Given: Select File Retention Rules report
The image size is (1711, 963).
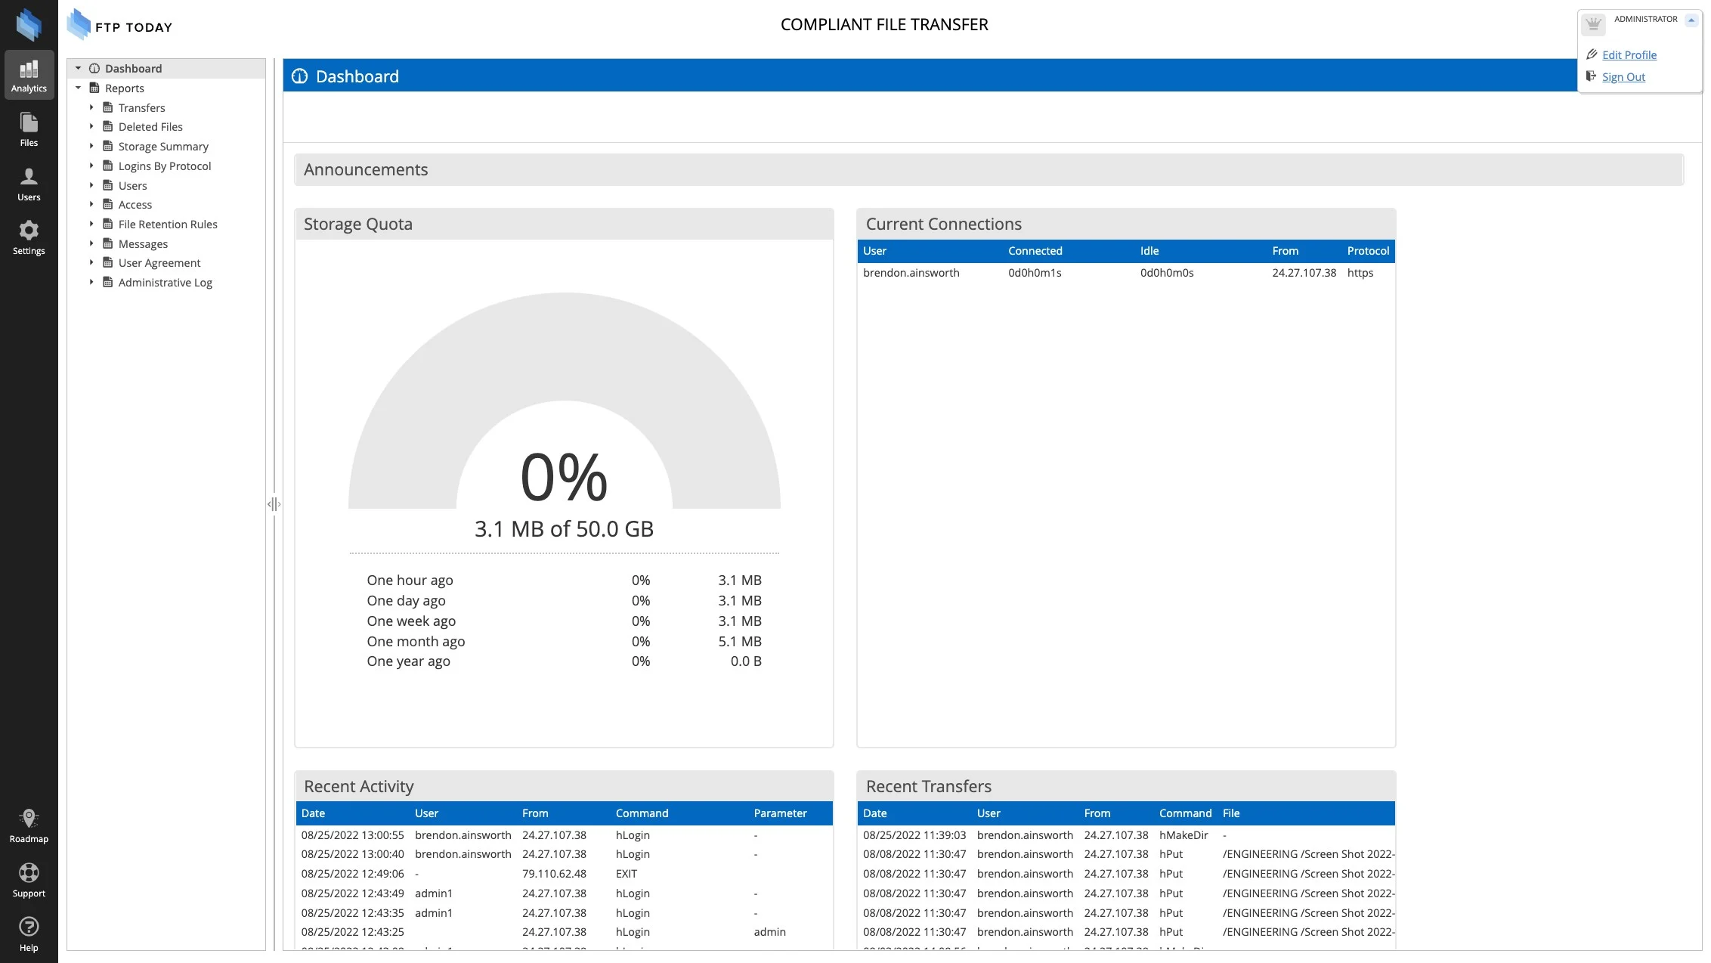Looking at the screenshot, I should [167, 224].
